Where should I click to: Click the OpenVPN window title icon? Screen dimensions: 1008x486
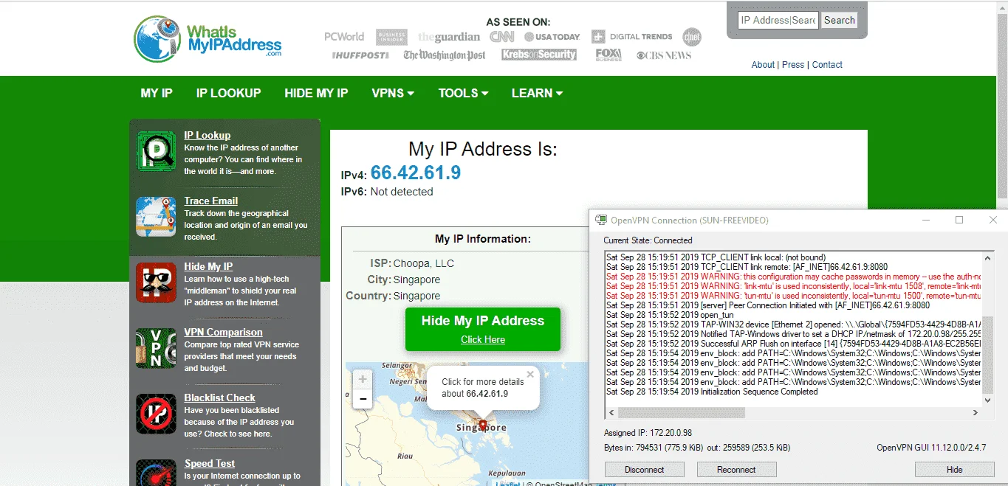tap(601, 220)
